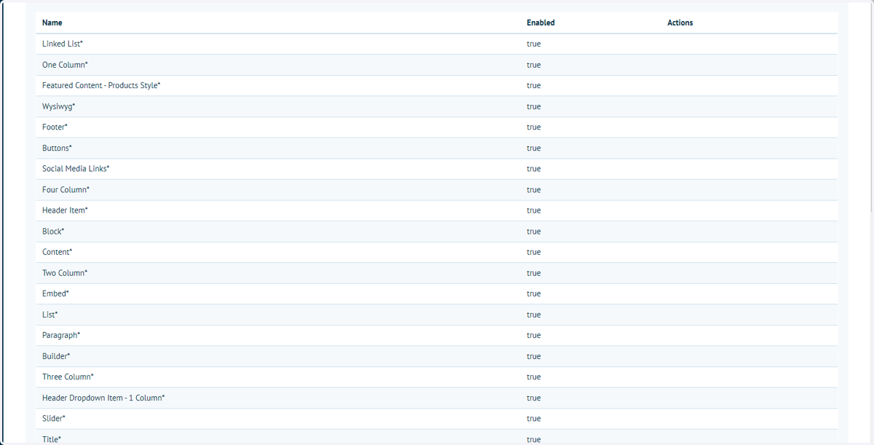Click the Enabled value for Embed*

pyautogui.click(x=534, y=293)
